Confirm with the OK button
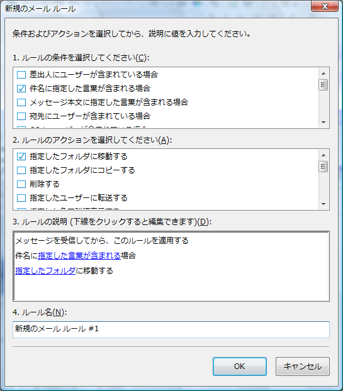Screen dimensions: 343x391 pyautogui.click(x=240, y=366)
